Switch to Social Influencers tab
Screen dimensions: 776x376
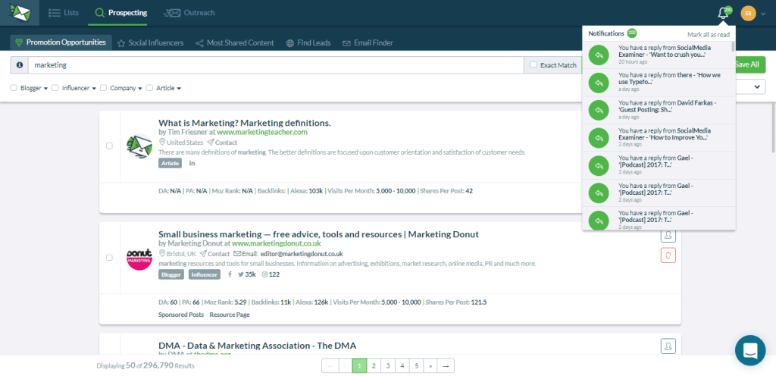pyautogui.click(x=151, y=43)
